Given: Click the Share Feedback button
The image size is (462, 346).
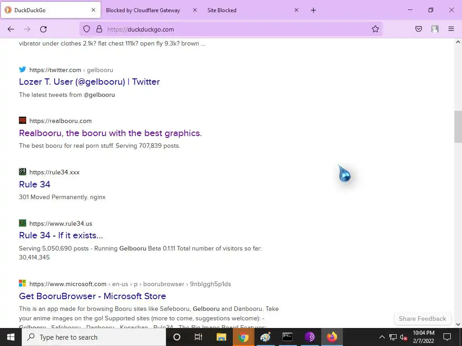Looking at the screenshot, I should tap(422, 319).
